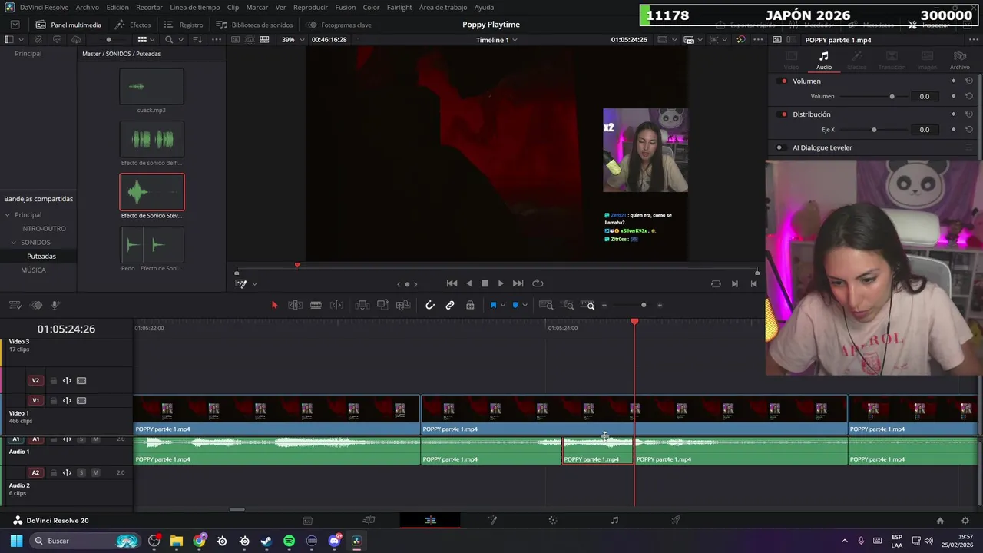Image resolution: width=983 pixels, height=553 pixels.
Task: Mute the A2 audio track (M)
Action: click(x=95, y=472)
